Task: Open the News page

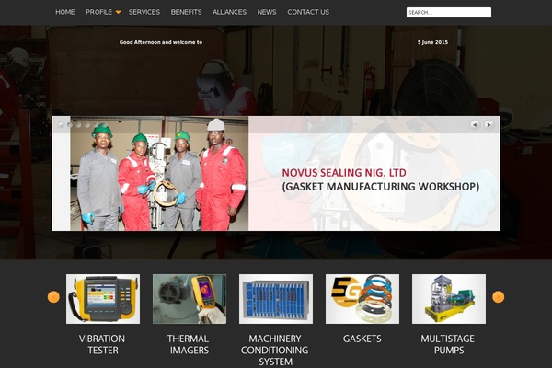Action: (x=267, y=12)
